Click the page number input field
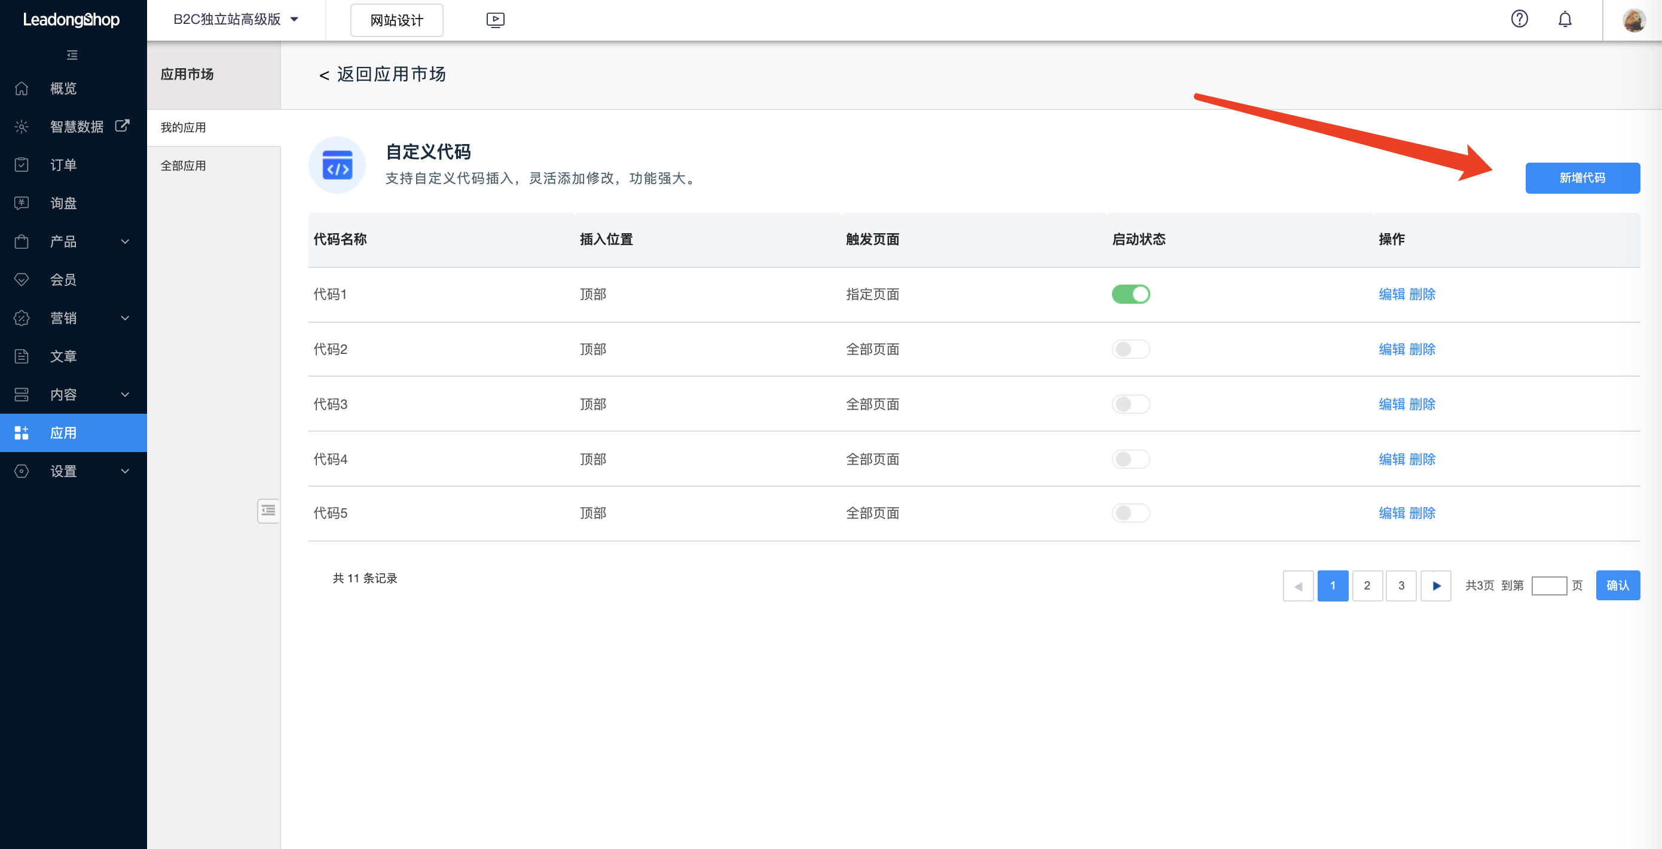Image resolution: width=1662 pixels, height=849 pixels. [1548, 586]
